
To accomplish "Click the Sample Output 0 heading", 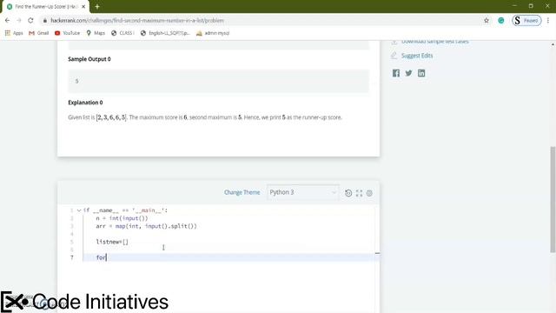I will pos(89,59).
